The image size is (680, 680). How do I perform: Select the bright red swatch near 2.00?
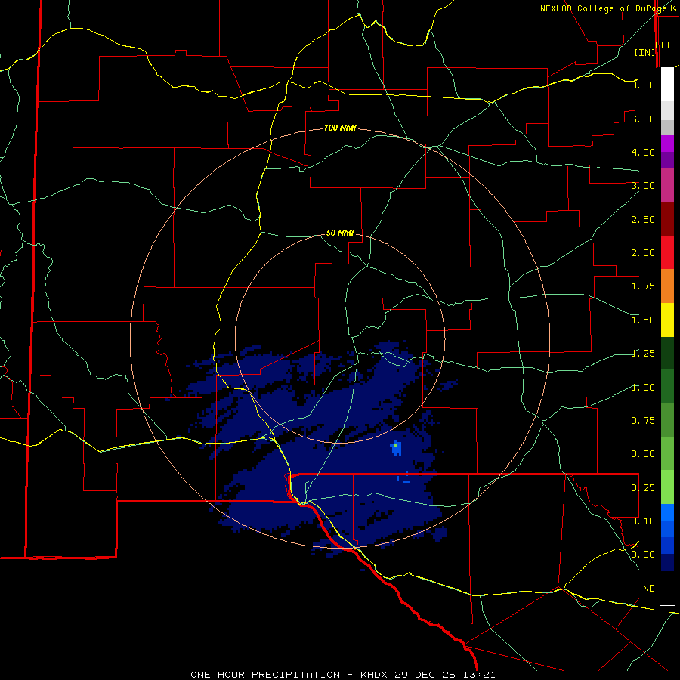667,252
